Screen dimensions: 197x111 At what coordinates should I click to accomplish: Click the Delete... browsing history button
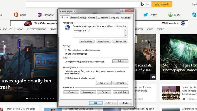pyautogui.click(x=104, y=83)
